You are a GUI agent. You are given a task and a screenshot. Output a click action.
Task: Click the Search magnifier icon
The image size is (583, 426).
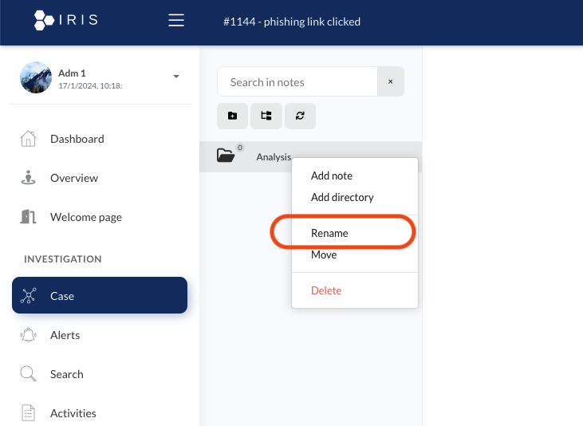[28, 374]
